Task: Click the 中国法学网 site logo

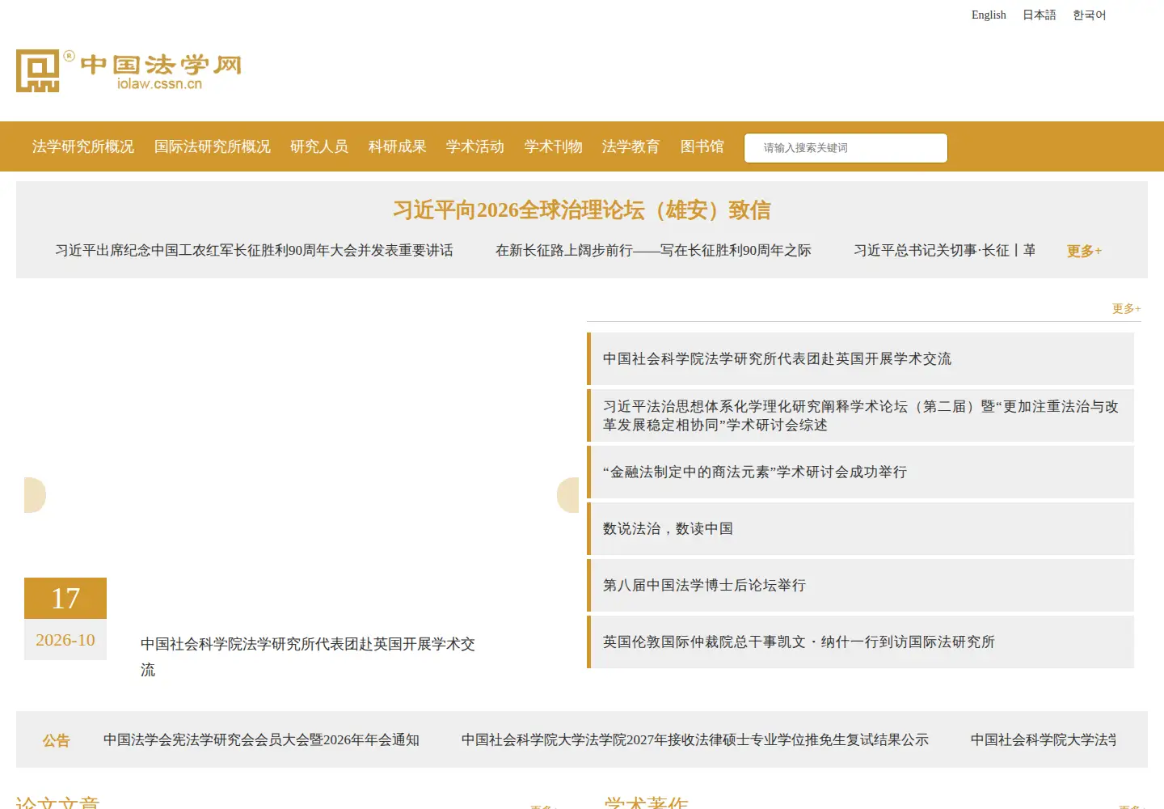Action: [129, 70]
